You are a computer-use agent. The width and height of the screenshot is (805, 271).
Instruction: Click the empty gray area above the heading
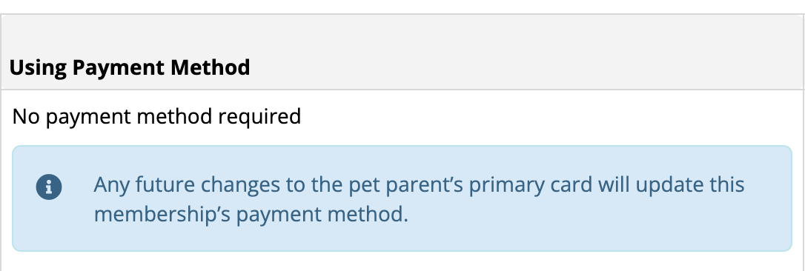tap(402, 33)
